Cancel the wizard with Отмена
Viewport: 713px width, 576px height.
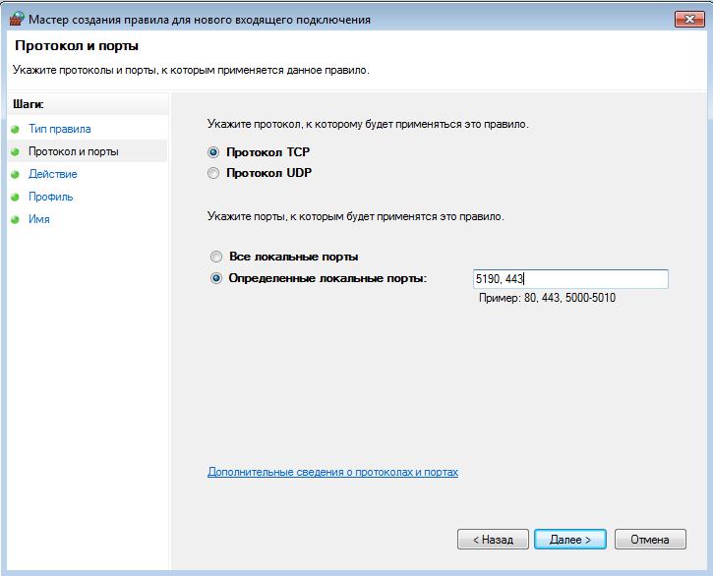[x=650, y=540]
